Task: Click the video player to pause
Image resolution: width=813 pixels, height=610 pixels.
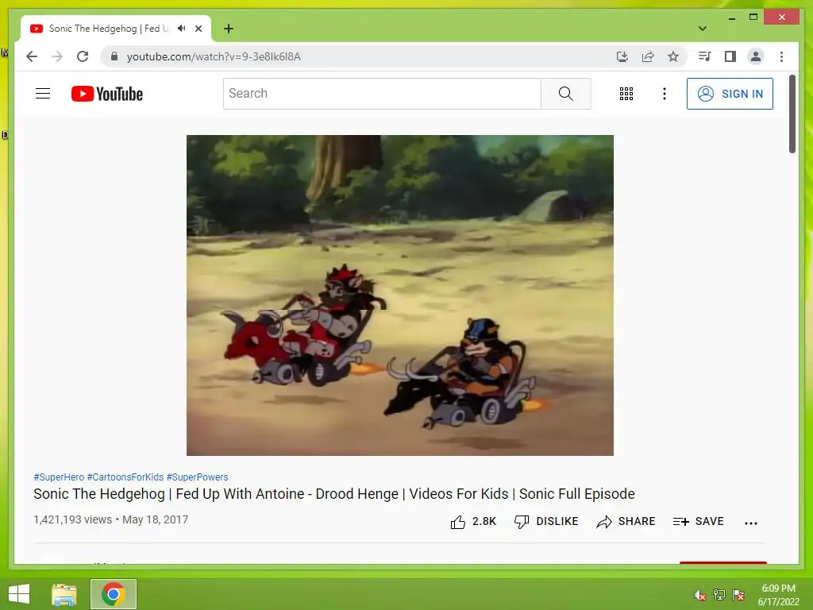Action: pyautogui.click(x=400, y=295)
